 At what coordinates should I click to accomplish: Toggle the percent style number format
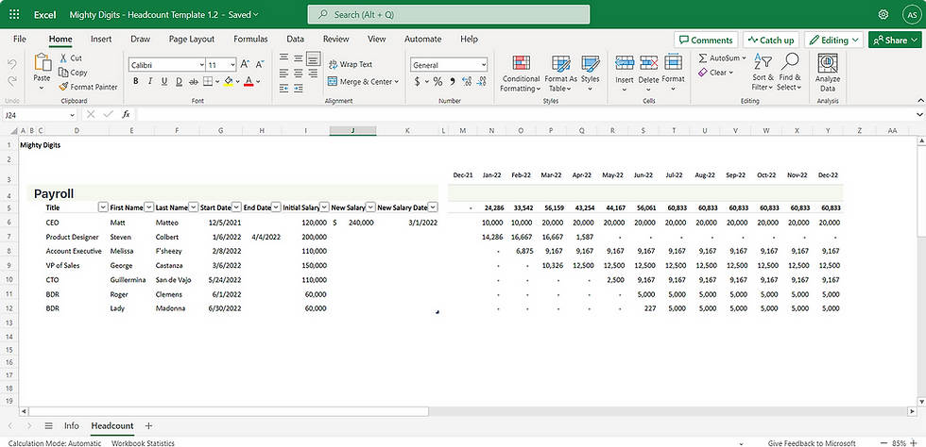point(437,81)
